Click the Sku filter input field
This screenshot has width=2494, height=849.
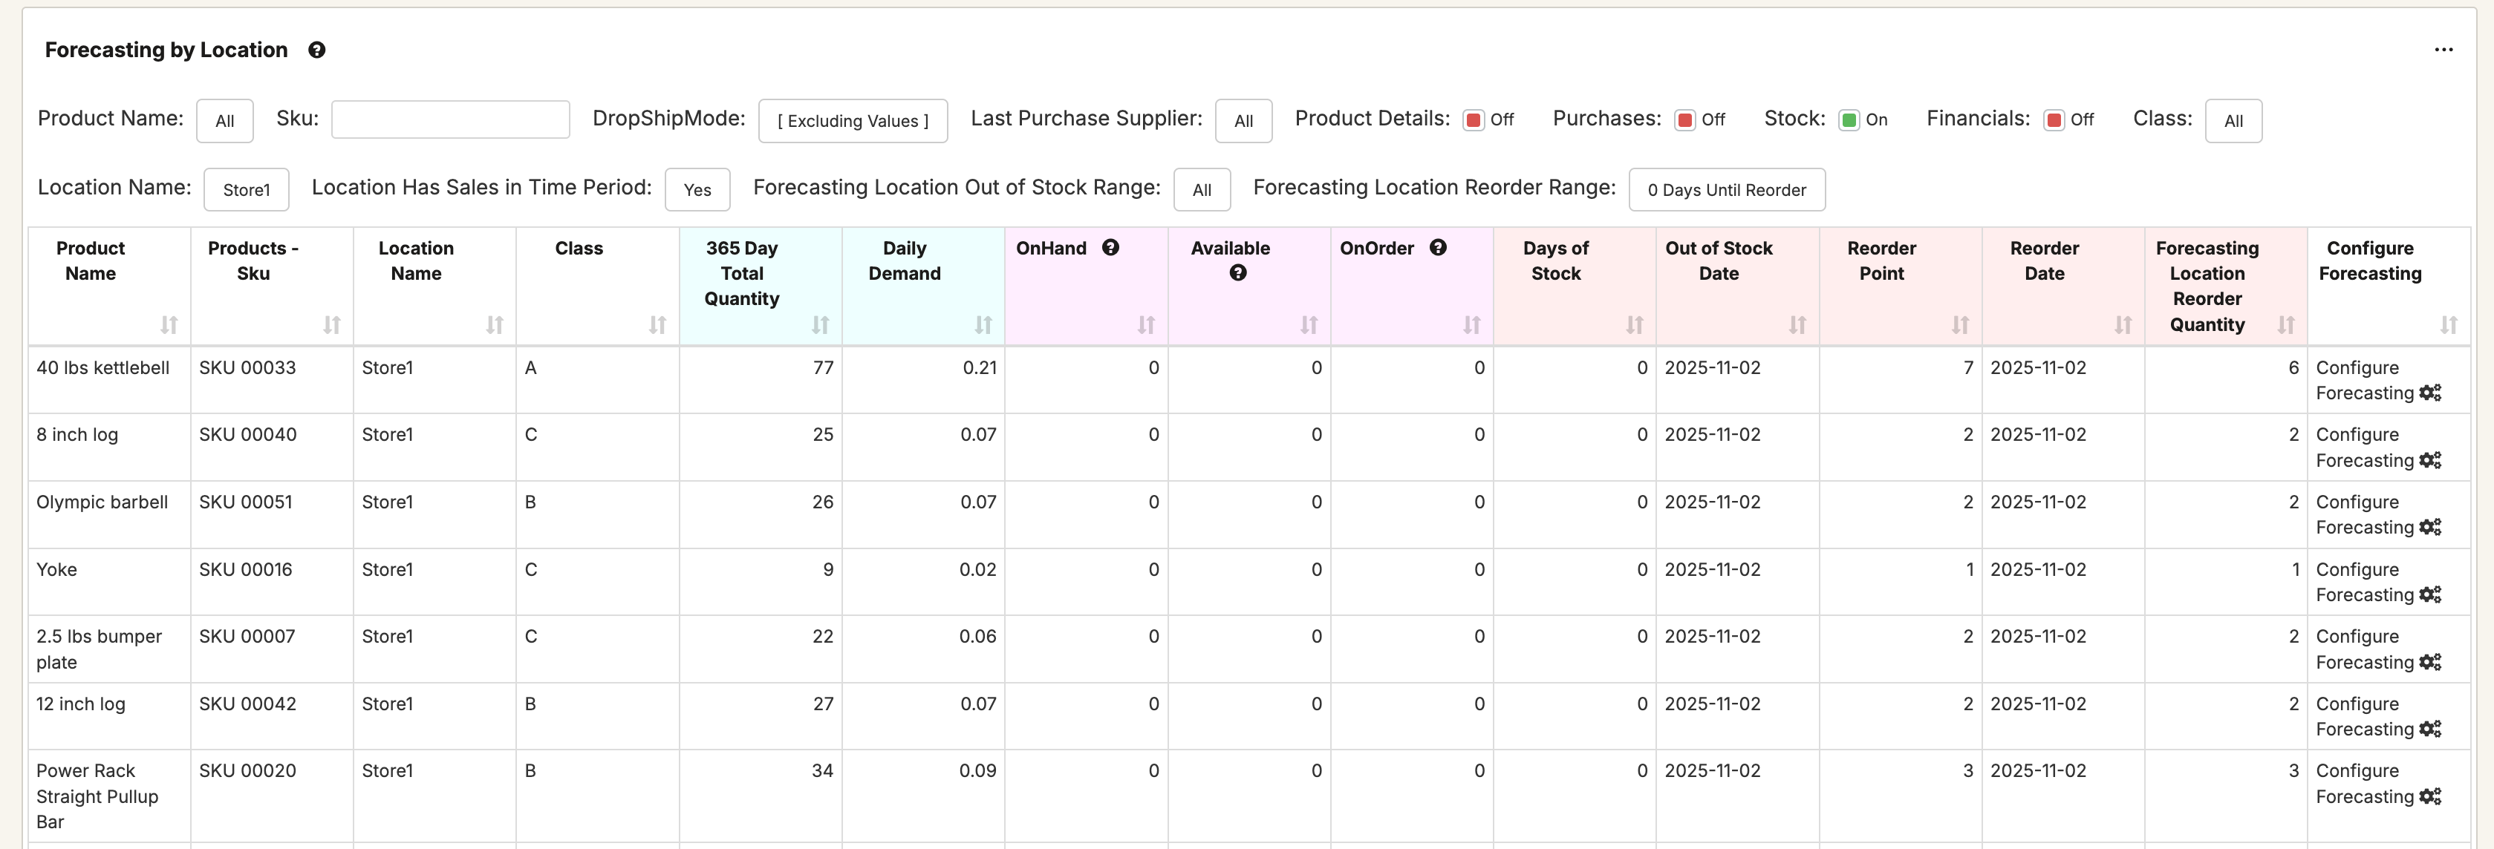click(450, 120)
